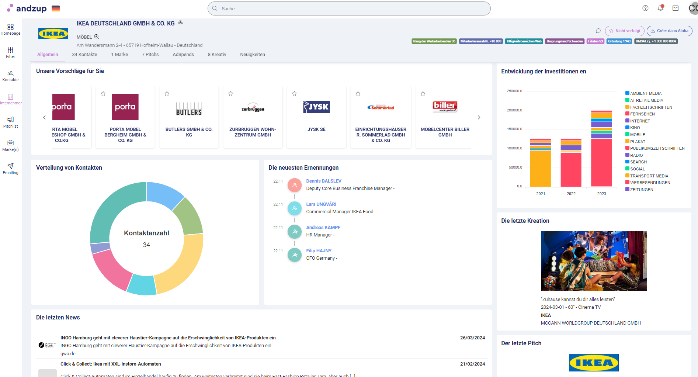Click the ZEITUNGEN legend color swatch
The image size is (698, 377).
click(x=627, y=189)
